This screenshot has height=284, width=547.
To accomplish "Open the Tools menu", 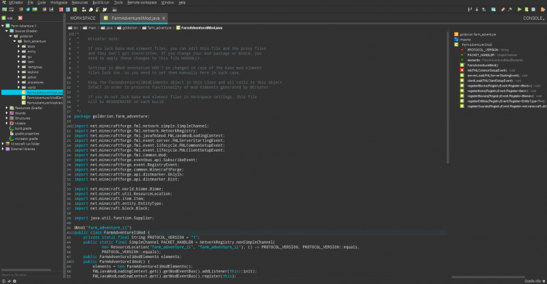I will click(x=118, y=3).
